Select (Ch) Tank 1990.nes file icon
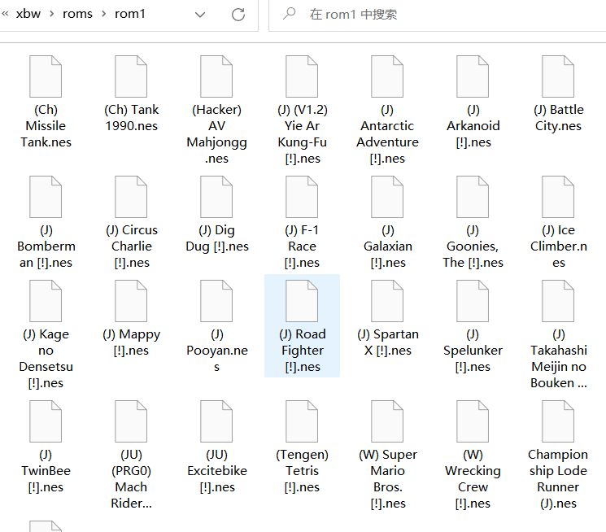The image size is (606, 532). tap(131, 76)
